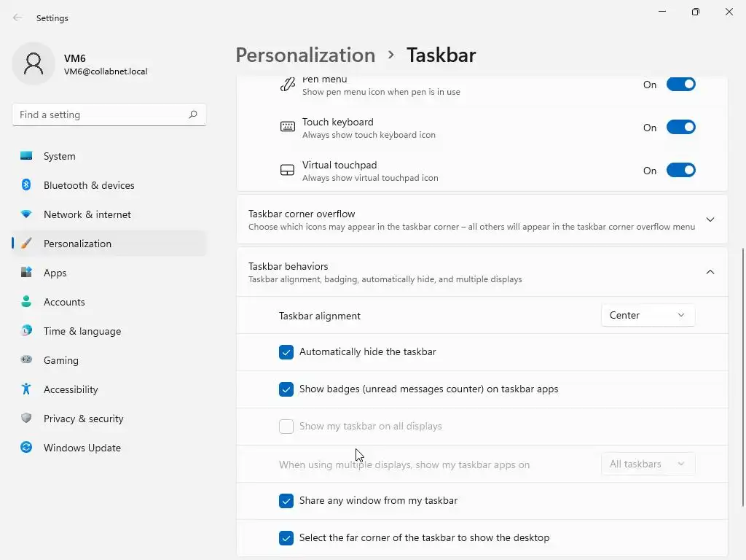Click the Accessibility figure icon
The width and height of the screenshot is (746, 560).
pos(26,389)
